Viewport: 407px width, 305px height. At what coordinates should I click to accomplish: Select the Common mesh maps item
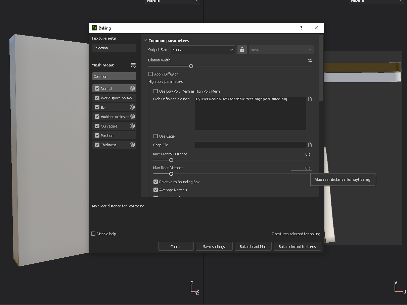coord(114,77)
